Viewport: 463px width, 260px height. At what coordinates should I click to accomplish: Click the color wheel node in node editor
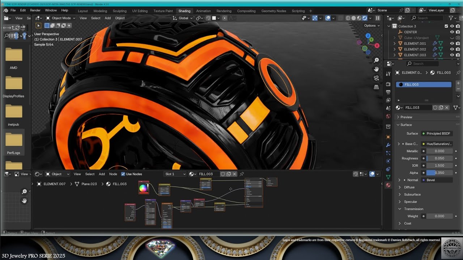tap(144, 188)
